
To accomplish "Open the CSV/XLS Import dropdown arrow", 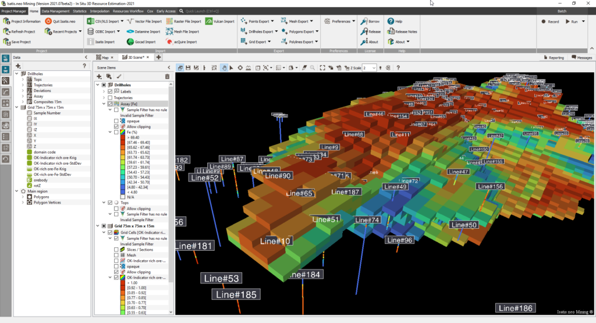I will coord(122,22).
